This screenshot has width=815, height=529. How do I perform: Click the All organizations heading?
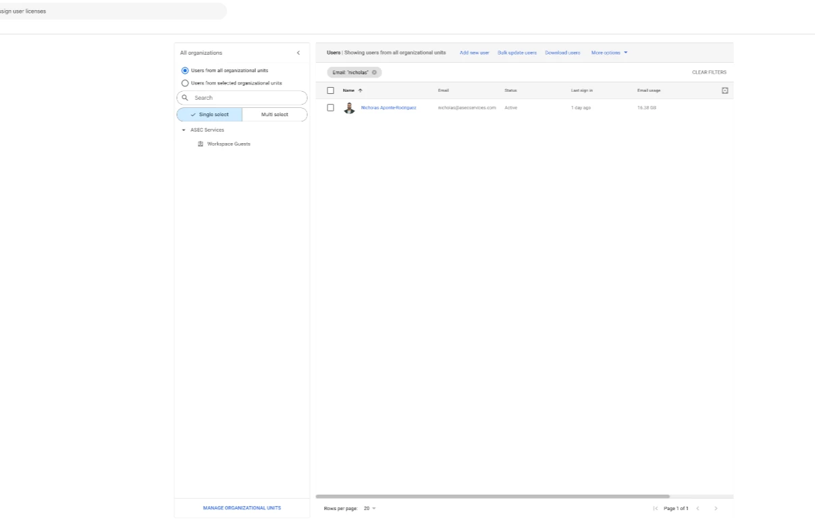coord(201,53)
